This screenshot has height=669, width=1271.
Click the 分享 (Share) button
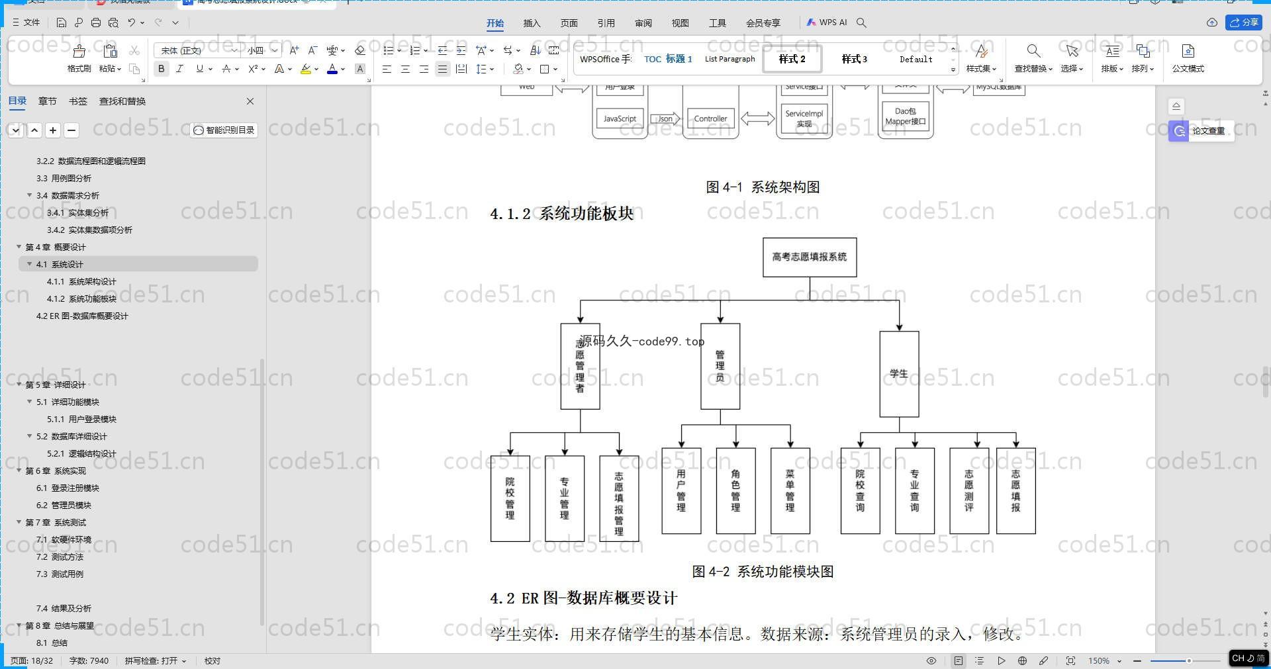tap(1244, 22)
